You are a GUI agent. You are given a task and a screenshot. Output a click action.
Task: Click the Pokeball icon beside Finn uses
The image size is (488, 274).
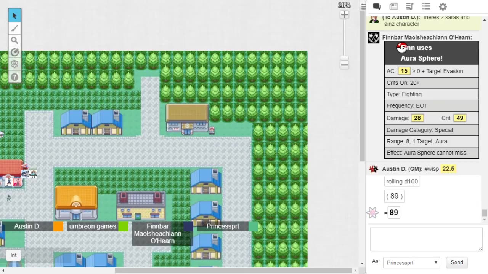(401, 48)
